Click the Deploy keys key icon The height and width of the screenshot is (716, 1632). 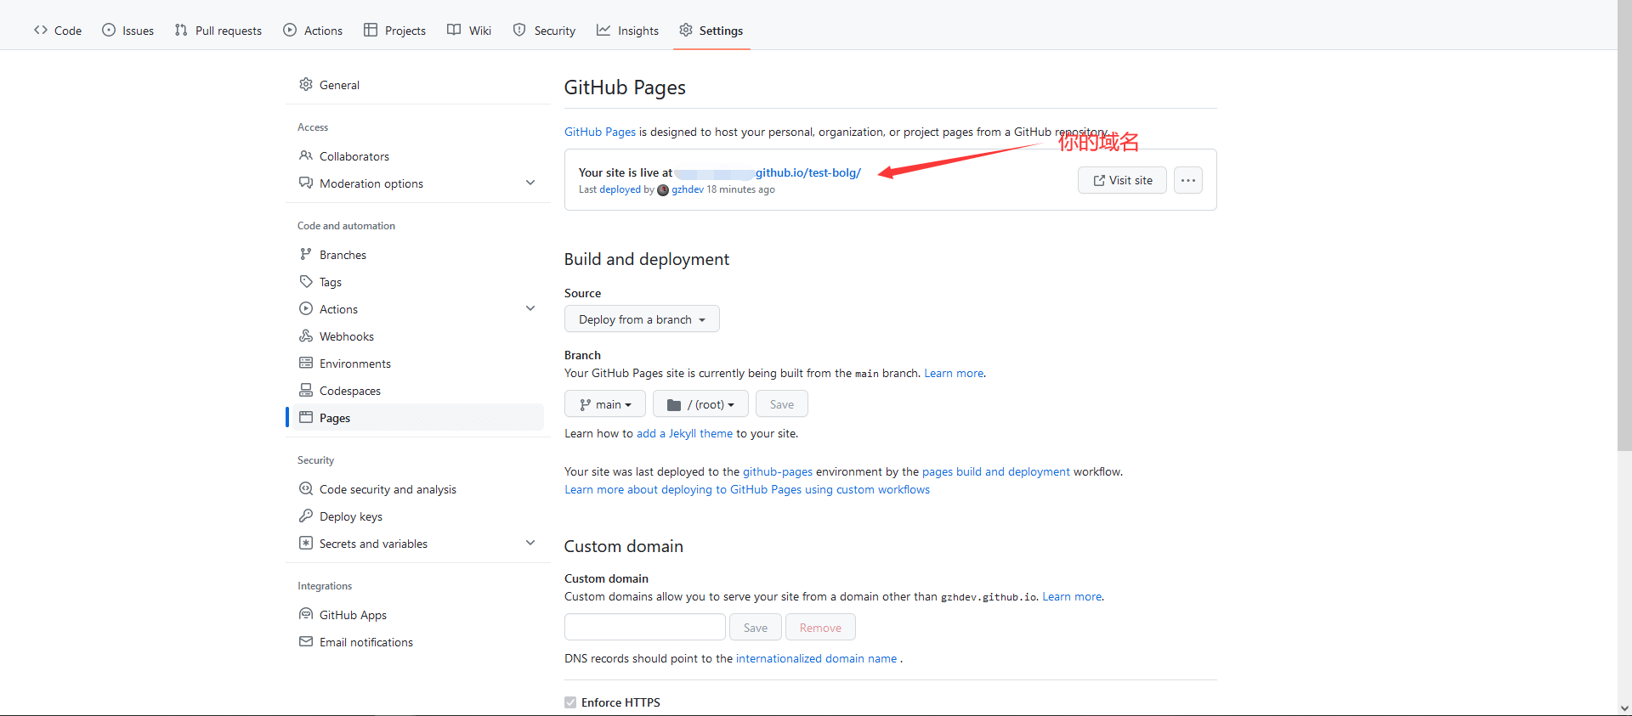pos(306,516)
